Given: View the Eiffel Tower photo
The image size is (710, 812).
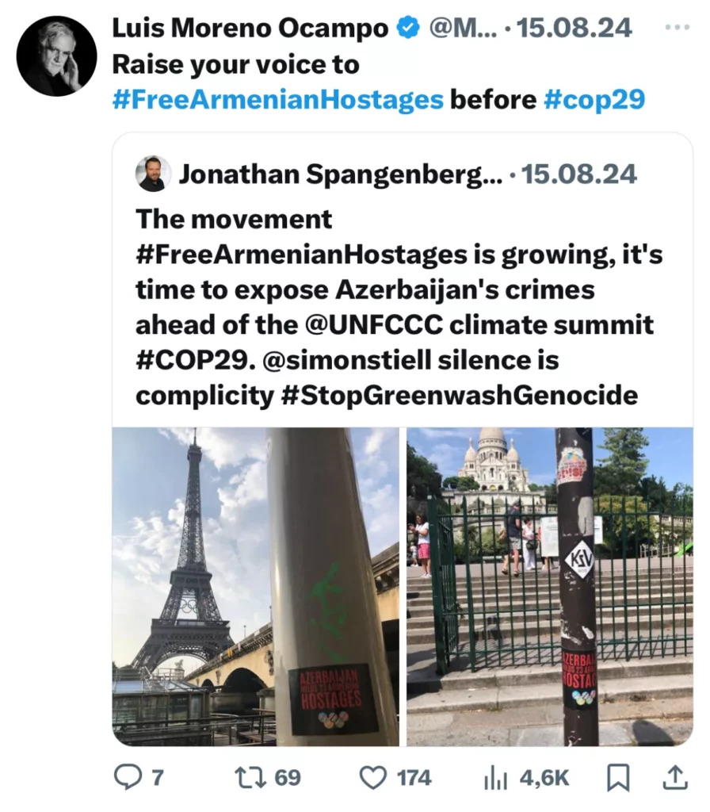Looking at the screenshot, I should pyautogui.click(x=256, y=586).
